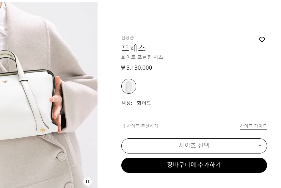The width and height of the screenshot is (281, 188).
Task: Open 내 사이즈 추천하기 link
Action: [x=139, y=126]
